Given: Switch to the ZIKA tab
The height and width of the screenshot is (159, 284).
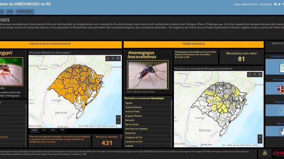Looking at the screenshot, I should (x=10, y=12).
